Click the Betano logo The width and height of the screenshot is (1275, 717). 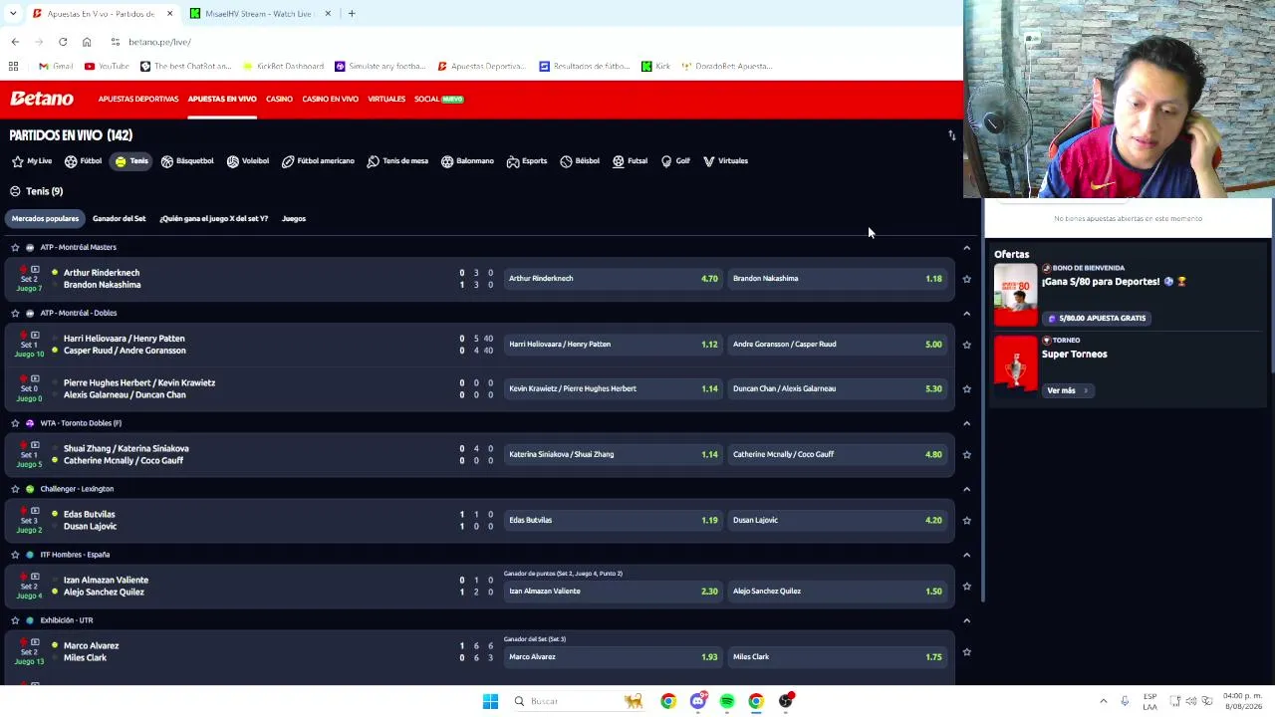(x=42, y=99)
